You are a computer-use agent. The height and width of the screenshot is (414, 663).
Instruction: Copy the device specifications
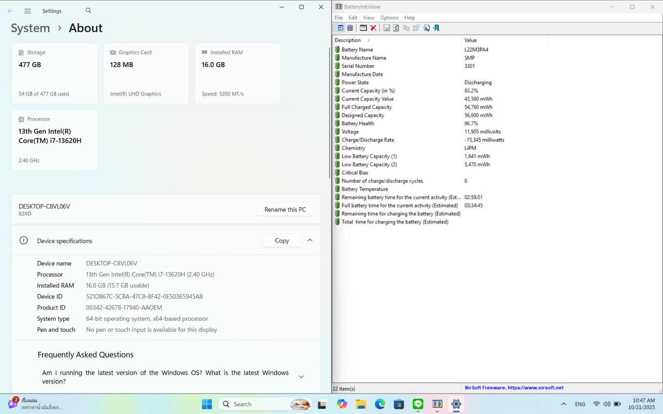282,240
